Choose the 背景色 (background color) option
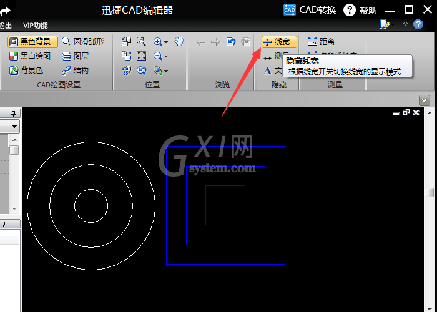437x312 pixels. click(x=26, y=70)
